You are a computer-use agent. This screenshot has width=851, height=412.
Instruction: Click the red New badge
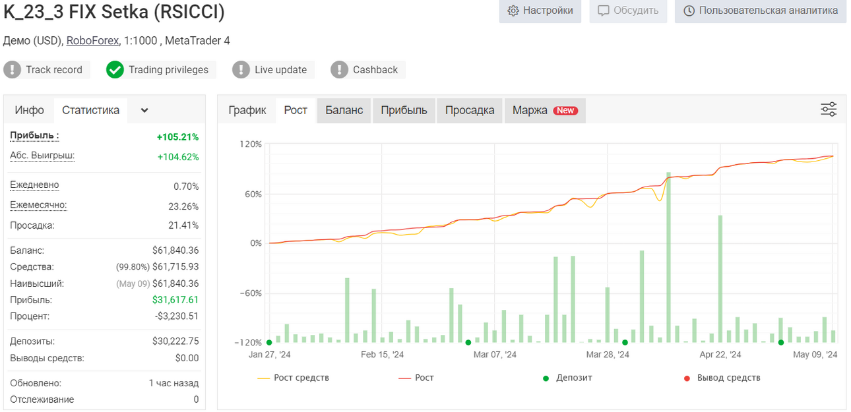(x=565, y=110)
